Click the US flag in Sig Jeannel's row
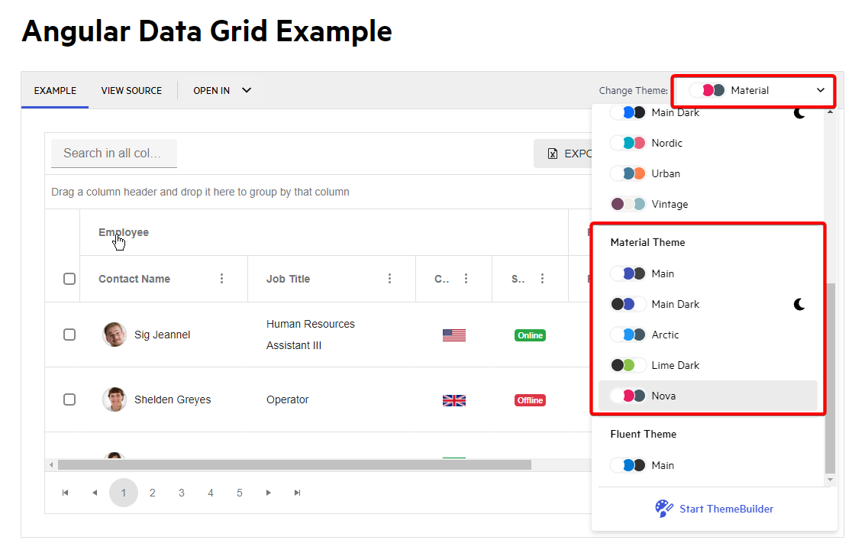868x553 pixels. 453,334
